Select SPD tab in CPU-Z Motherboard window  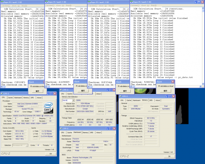[x=92, y=133]
